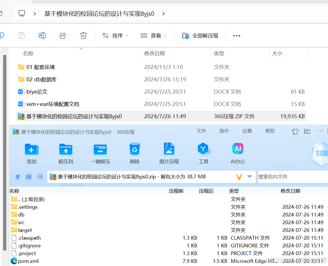Viewport: 328px width, 266px height.
Task: Open the three-dot more options menu
Action: (x=237, y=36)
